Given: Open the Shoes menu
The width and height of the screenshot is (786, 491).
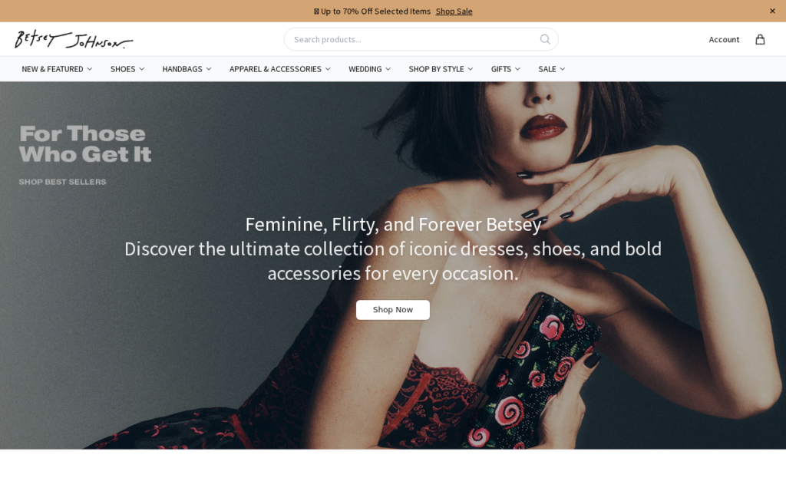Looking at the screenshot, I should pos(127,69).
